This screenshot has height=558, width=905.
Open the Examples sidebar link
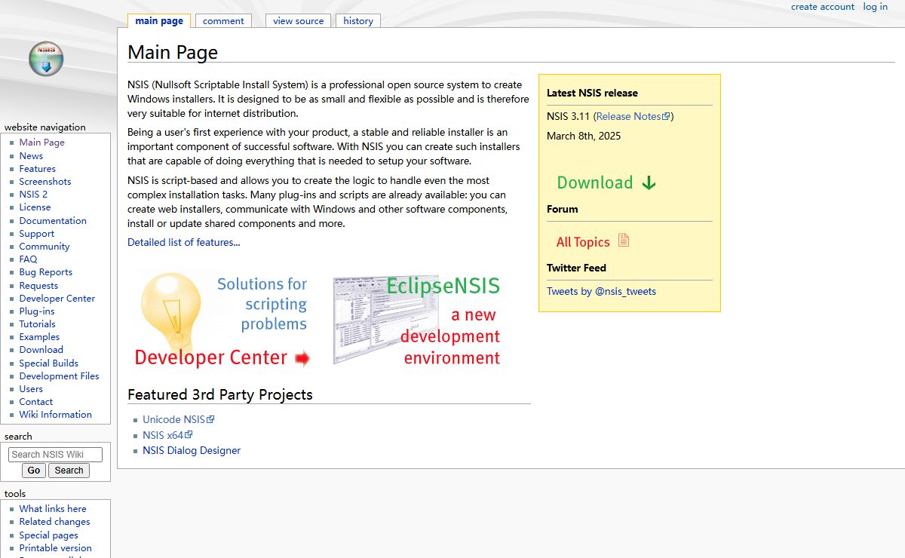click(39, 337)
